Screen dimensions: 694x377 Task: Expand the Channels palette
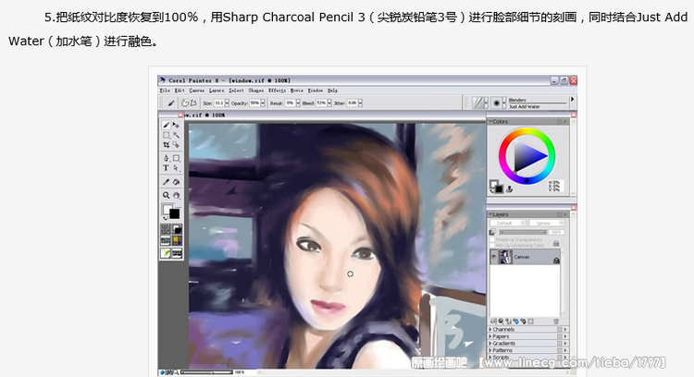490,329
